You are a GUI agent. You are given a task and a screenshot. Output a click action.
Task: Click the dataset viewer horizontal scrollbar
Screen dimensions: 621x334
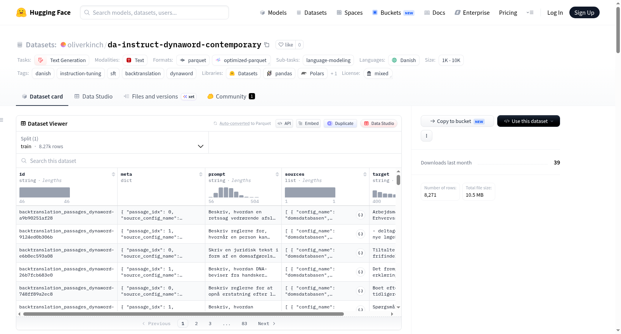point(184,314)
